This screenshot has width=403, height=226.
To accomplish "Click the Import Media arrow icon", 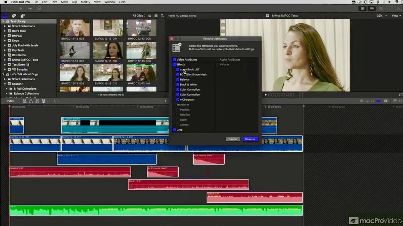I will coord(21,8).
